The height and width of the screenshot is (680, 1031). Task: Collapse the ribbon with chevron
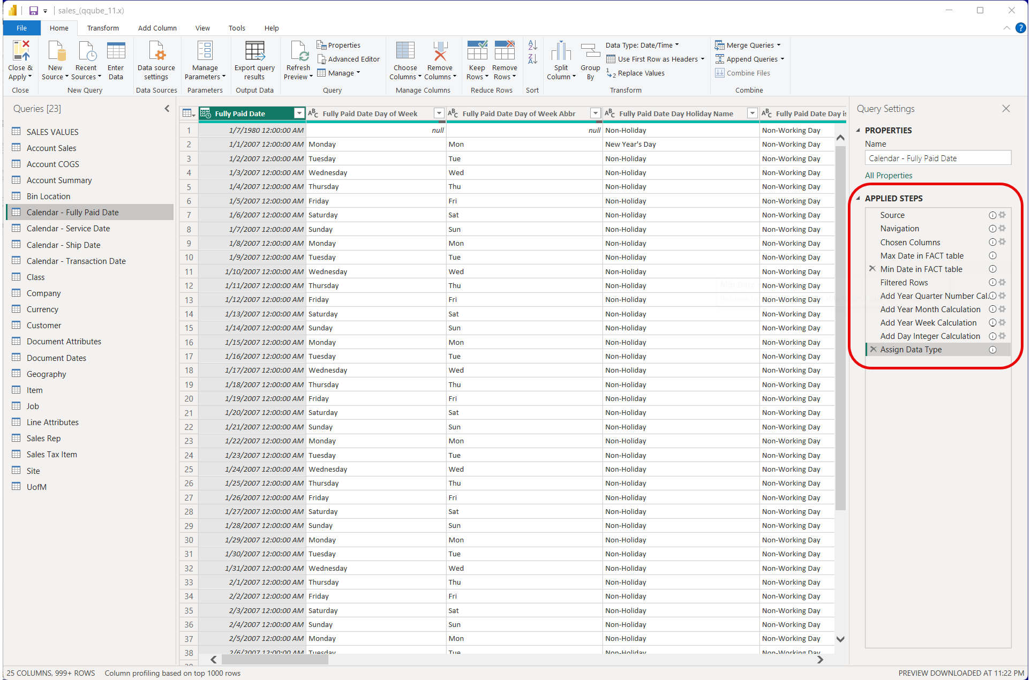pyautogui.click(x=1007, y=28)
